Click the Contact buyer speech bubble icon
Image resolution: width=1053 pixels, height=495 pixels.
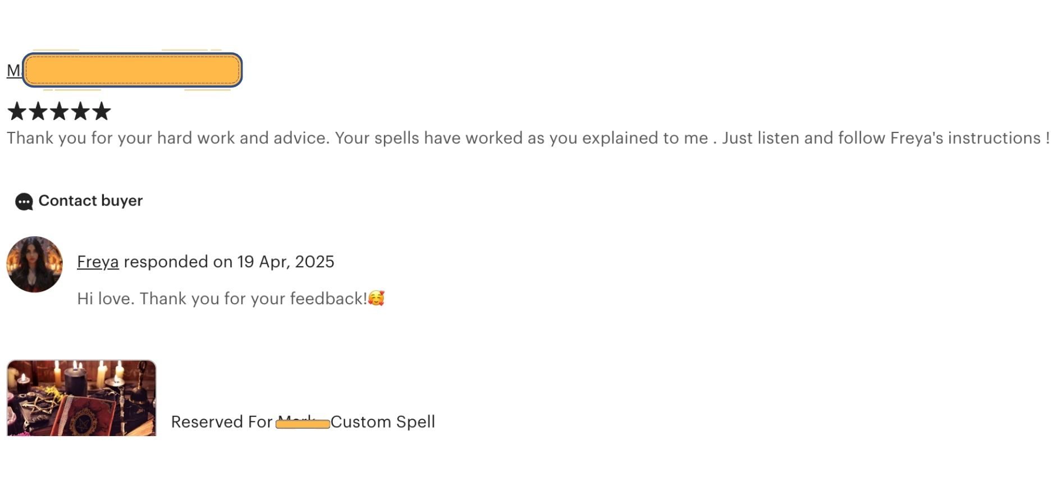click(x=24, y=201)
